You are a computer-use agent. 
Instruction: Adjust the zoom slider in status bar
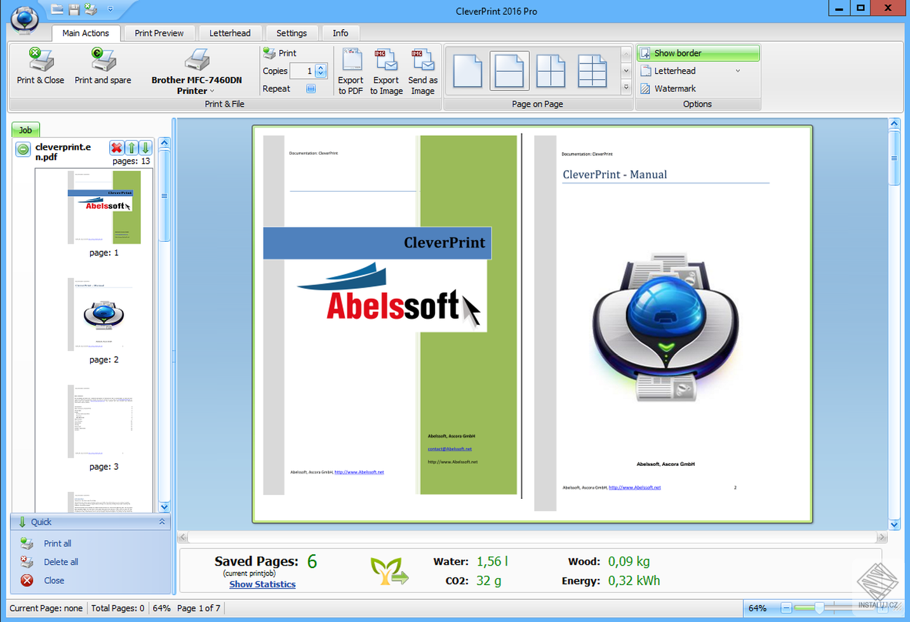coord(819,608)
